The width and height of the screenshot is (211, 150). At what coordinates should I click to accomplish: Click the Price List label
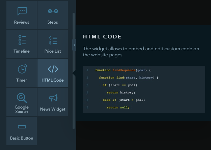coord(53,51)
